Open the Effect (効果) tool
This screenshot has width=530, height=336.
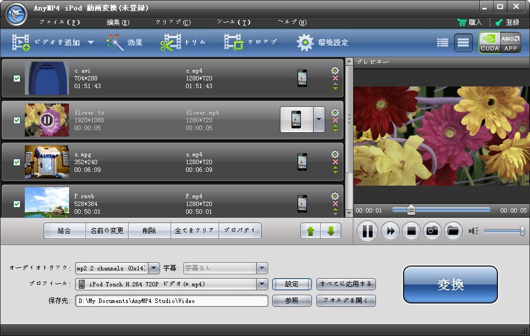point(124,42)
